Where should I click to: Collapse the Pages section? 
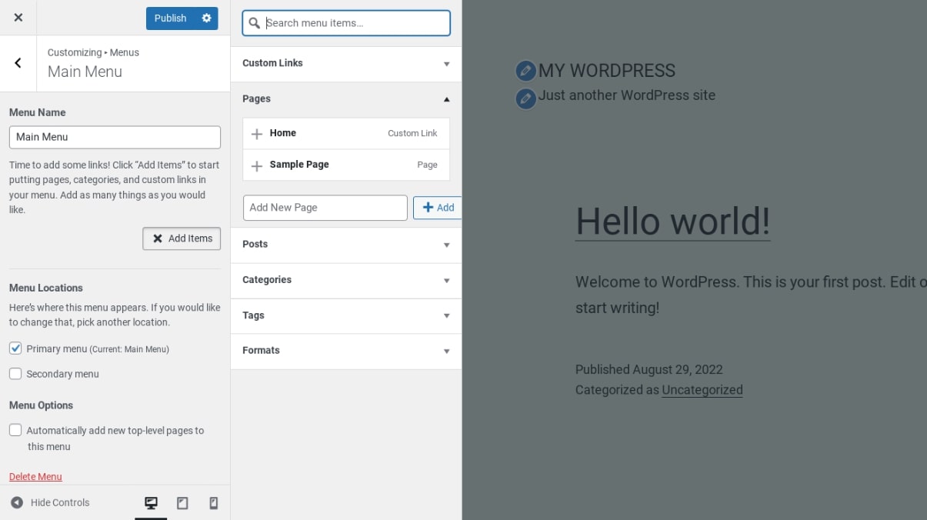[x=345, y=99]
